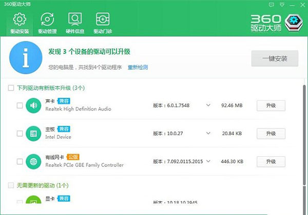Click 升级 for the sound card driver
Image resolution: width=308 pixels, height=215 pixels.
tap(271, 105)
